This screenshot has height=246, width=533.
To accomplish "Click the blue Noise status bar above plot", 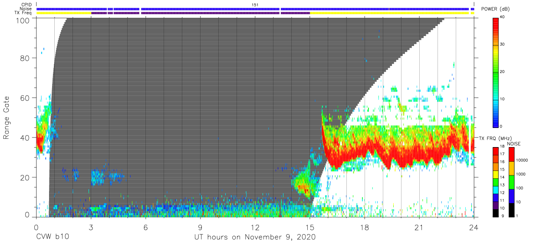I will 255,9.
